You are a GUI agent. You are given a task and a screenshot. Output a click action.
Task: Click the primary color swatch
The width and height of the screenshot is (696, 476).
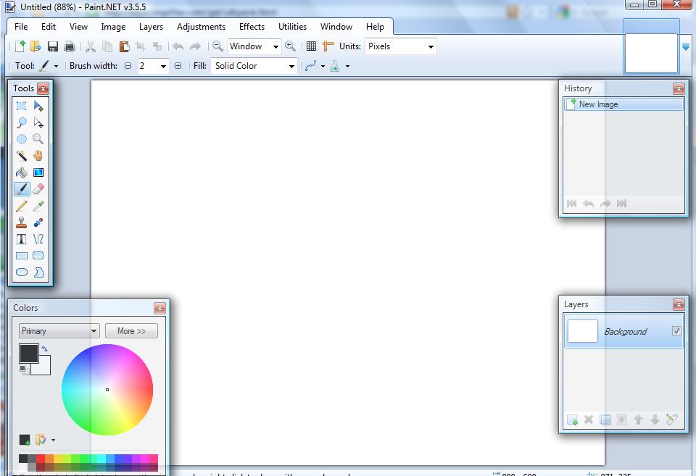pyautogui.click(x=28, y=353)
